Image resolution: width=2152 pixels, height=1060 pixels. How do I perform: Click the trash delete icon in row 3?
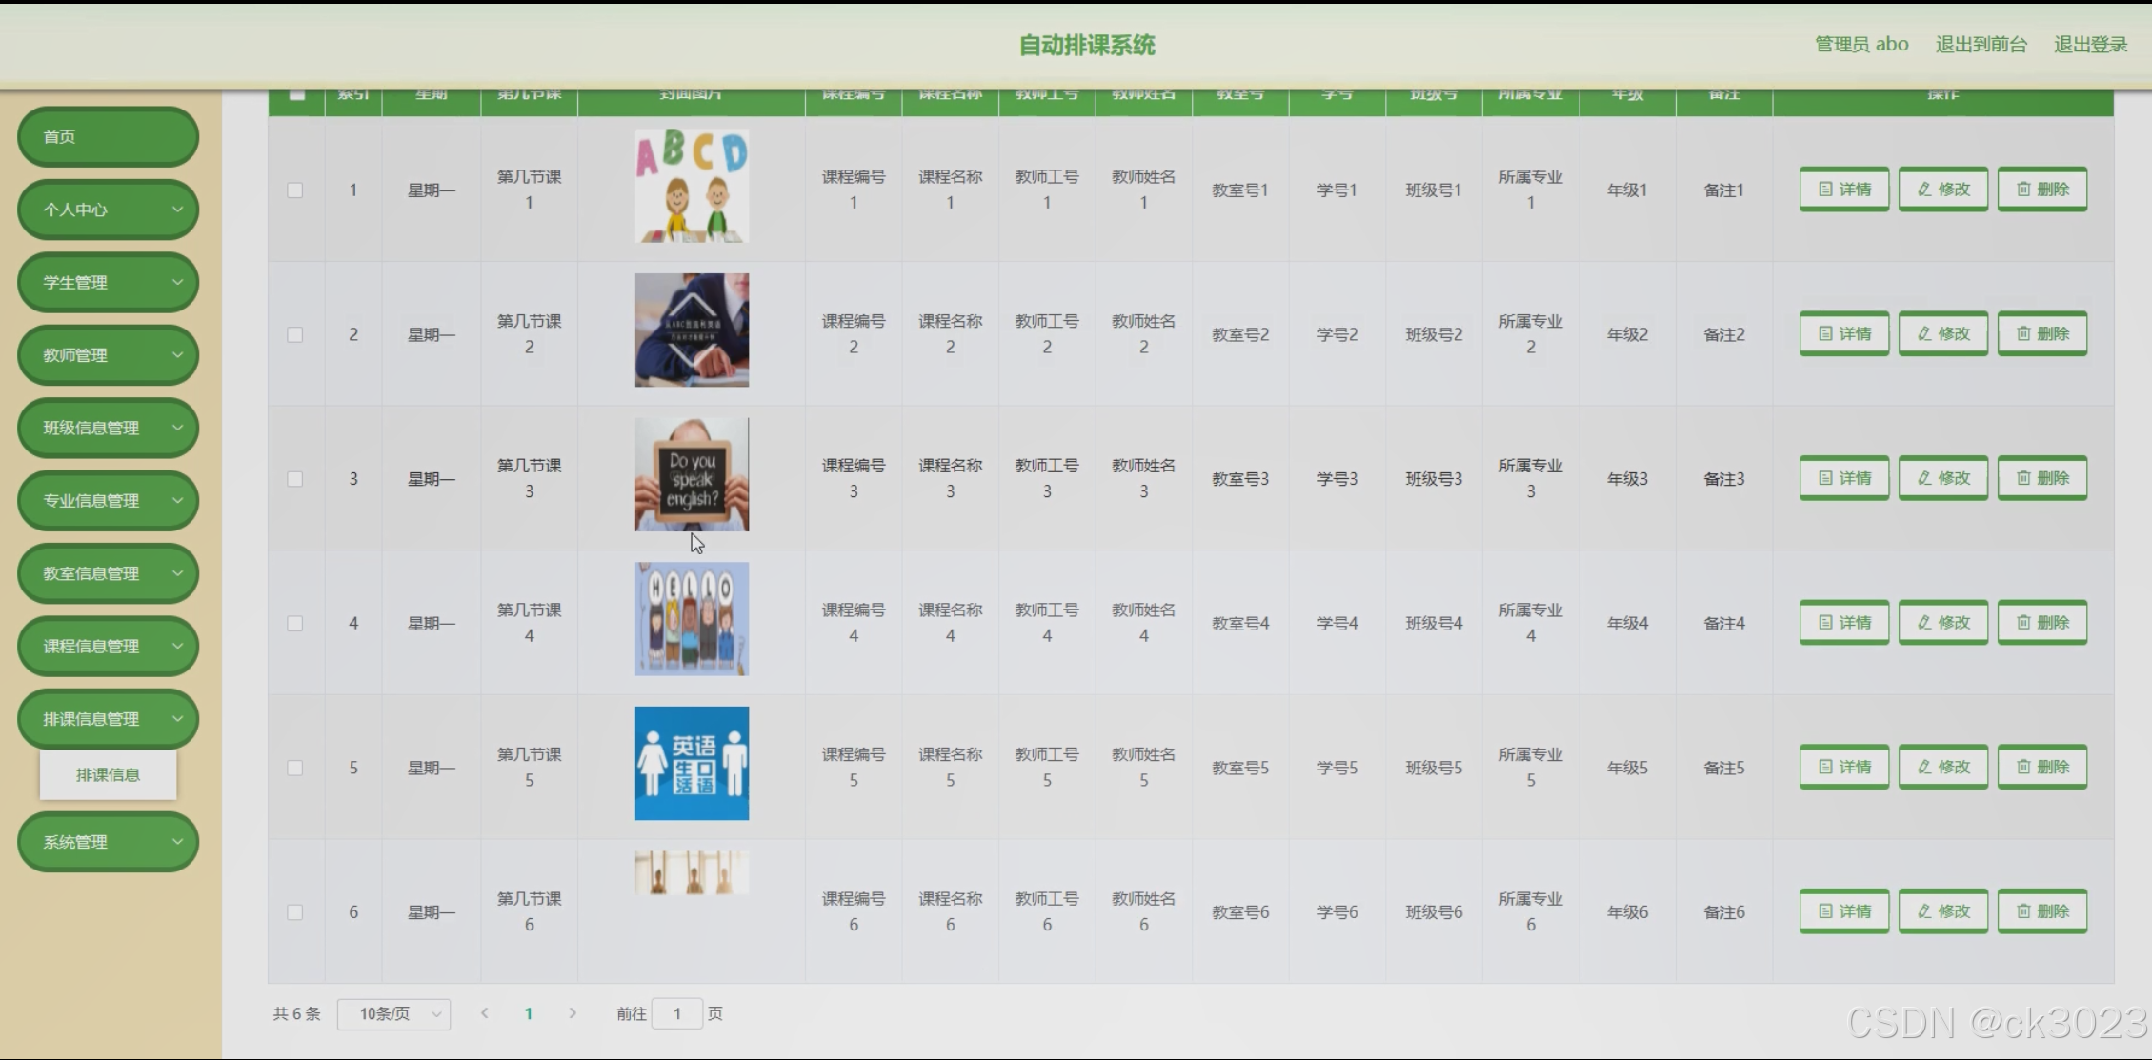pyautogui.click(x=2023, y=478)
